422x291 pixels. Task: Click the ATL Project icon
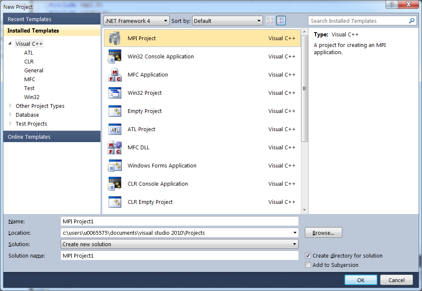115,129
